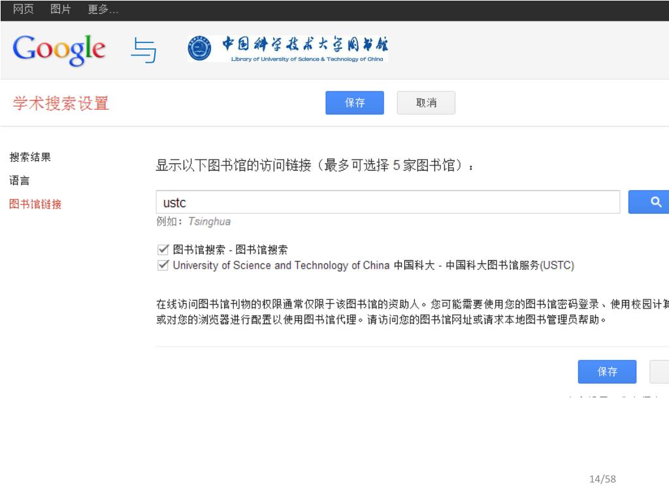Click the library search field containing ustc
The height and width of the screenshot is (502, 669).
388,202
